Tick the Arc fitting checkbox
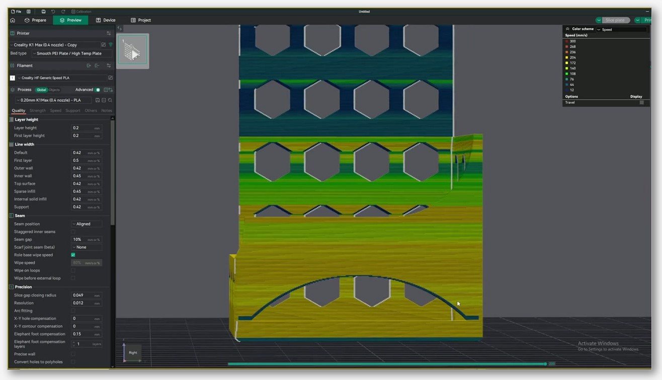Viewport: 662px width, 380px height. coord(73,311)
